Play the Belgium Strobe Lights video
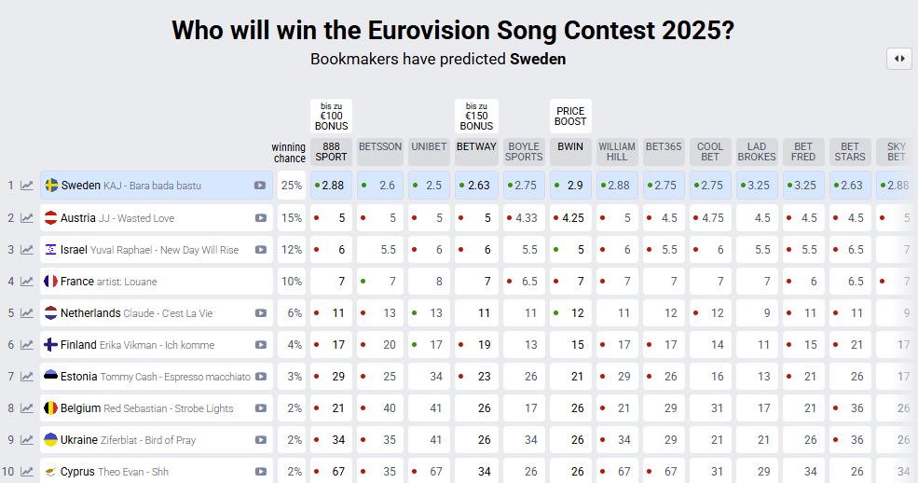 point(261,408)
